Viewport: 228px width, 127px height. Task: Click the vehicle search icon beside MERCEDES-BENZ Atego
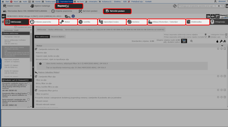pos(4,16)
